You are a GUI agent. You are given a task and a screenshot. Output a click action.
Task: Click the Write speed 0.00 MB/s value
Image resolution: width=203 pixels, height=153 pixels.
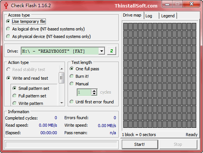tap(107, 126)
